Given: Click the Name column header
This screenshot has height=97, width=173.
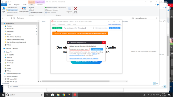Looking at the screenshot, I should click(x=44, y=22).
